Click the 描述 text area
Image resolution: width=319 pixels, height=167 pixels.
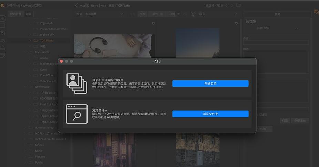[x=276, y=62]
